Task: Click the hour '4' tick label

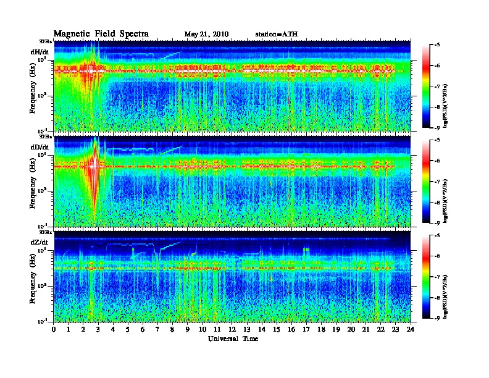Action: coord(113,329)
